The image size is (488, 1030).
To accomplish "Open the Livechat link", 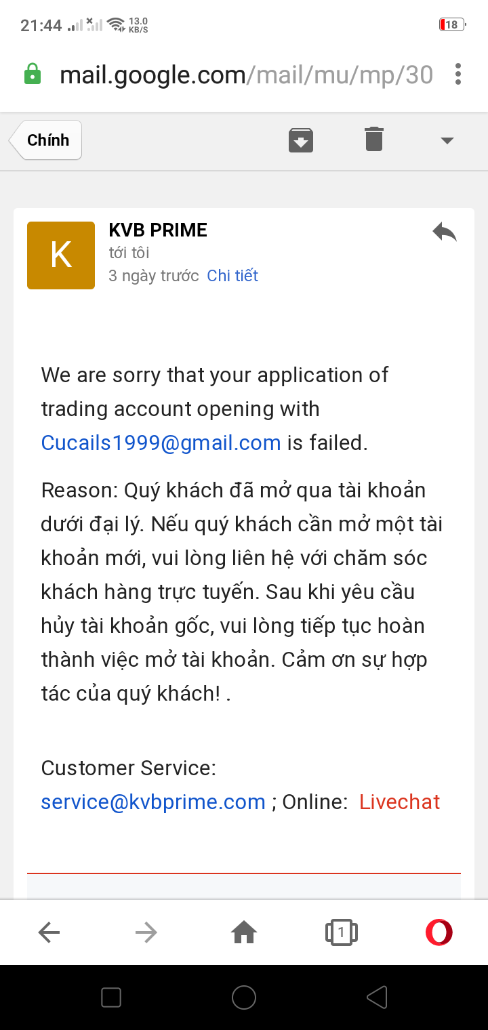I will click(x=400, y=802).
